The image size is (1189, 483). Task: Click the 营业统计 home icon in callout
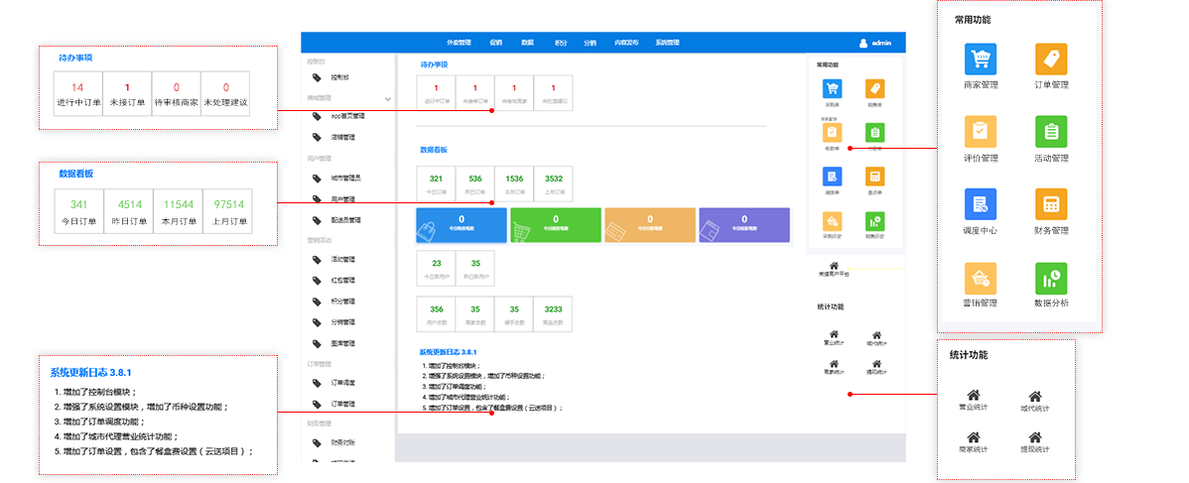[x=974, y=397]
